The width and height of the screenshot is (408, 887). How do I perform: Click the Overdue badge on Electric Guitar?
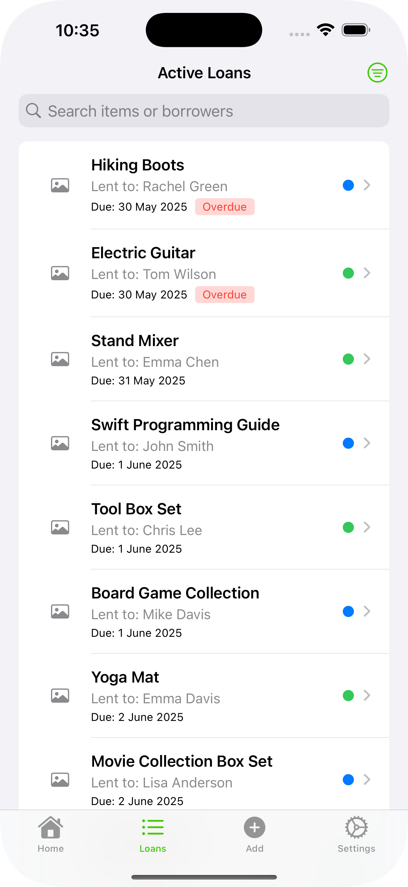(224, 295)
